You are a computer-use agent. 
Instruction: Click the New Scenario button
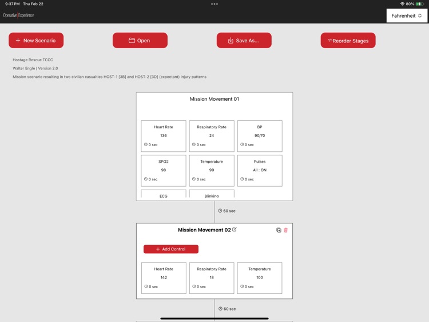[36, 40]
